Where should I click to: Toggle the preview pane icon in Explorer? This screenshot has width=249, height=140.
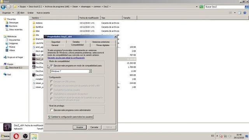(x=240, y=13)
